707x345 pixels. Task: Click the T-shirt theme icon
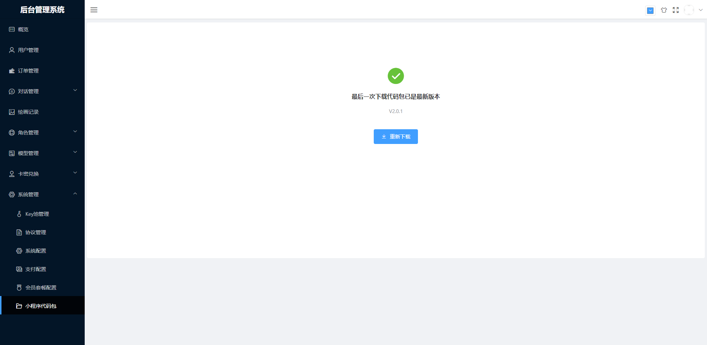coord(664,10)
